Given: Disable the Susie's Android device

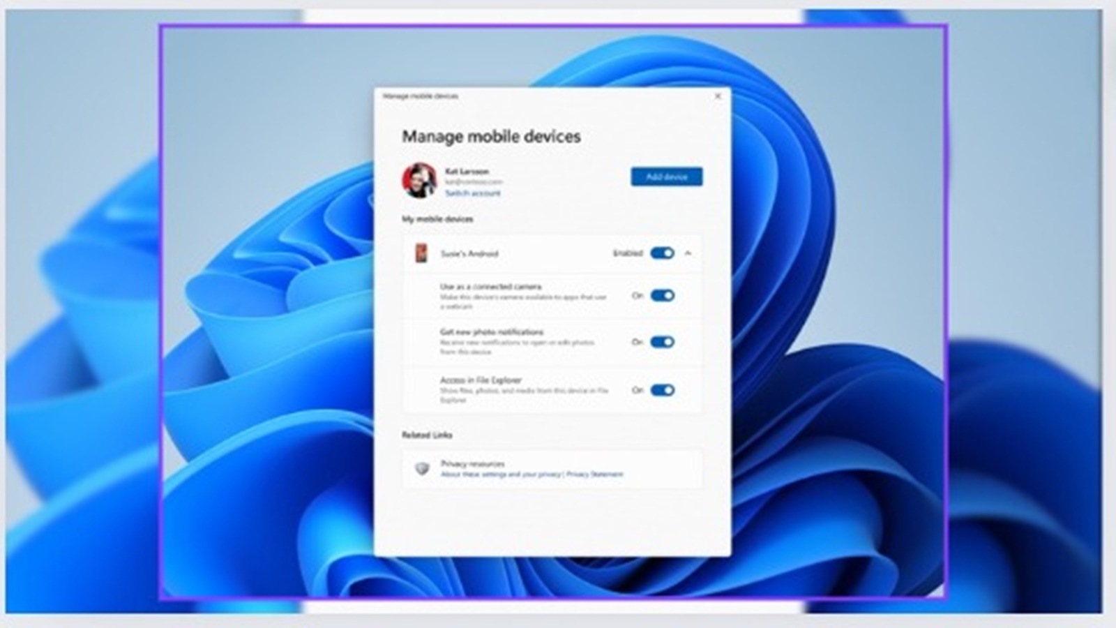Looking at the screenshot, I should [x=661, y=253].
